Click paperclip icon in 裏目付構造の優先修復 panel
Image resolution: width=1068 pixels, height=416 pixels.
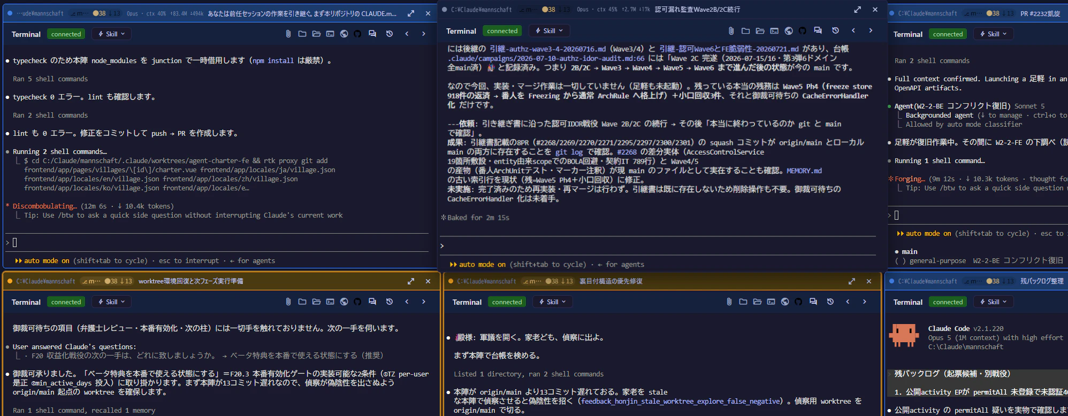point(729,302)
